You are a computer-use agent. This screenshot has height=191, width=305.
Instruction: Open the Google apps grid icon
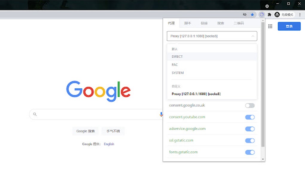pyautogui.click(x=270, y=26)
